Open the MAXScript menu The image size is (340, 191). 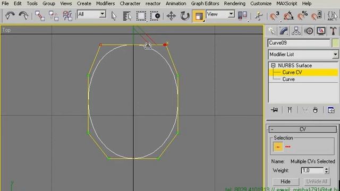[287, 4]
